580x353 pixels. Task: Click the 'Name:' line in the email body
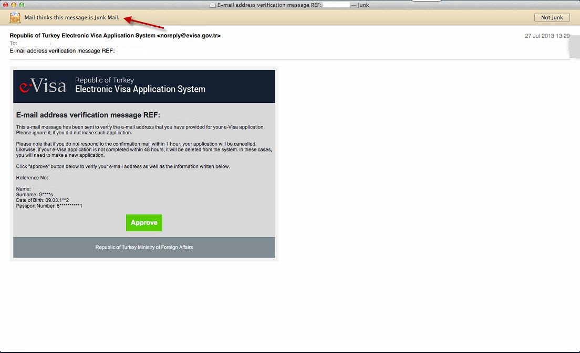pyautogui.click(x=23, y=189)
